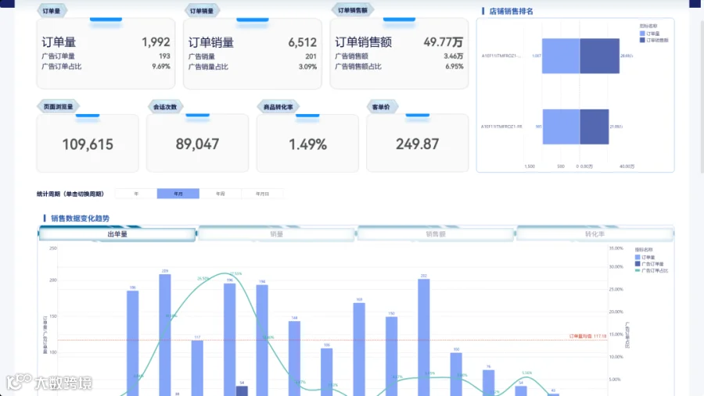704x396 pixels.
Task: Click the trend bar labeled 209
Action: click(165, 335)
